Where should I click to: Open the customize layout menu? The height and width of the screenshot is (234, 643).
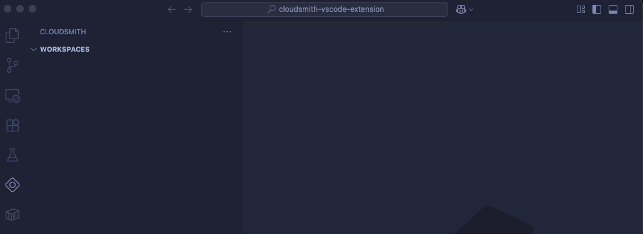pyautogui.click(x=581, y=9)
